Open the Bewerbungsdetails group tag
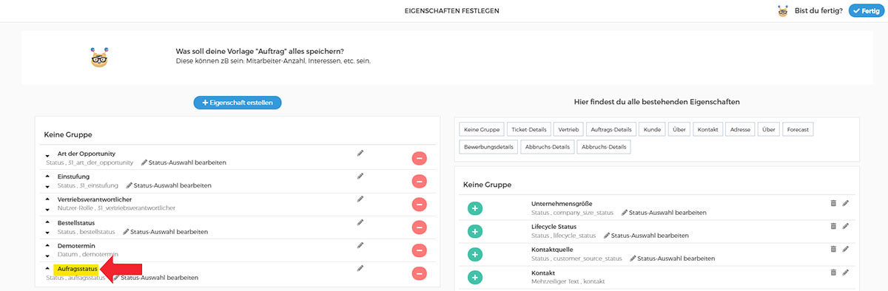The height and width of the screenshot is (291, 888). [x=488, y=146]
